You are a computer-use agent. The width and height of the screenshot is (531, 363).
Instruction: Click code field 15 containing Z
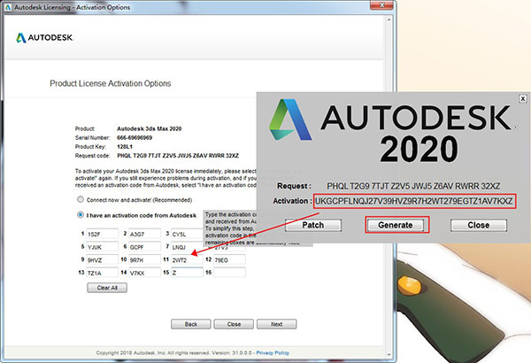(189, 273)
